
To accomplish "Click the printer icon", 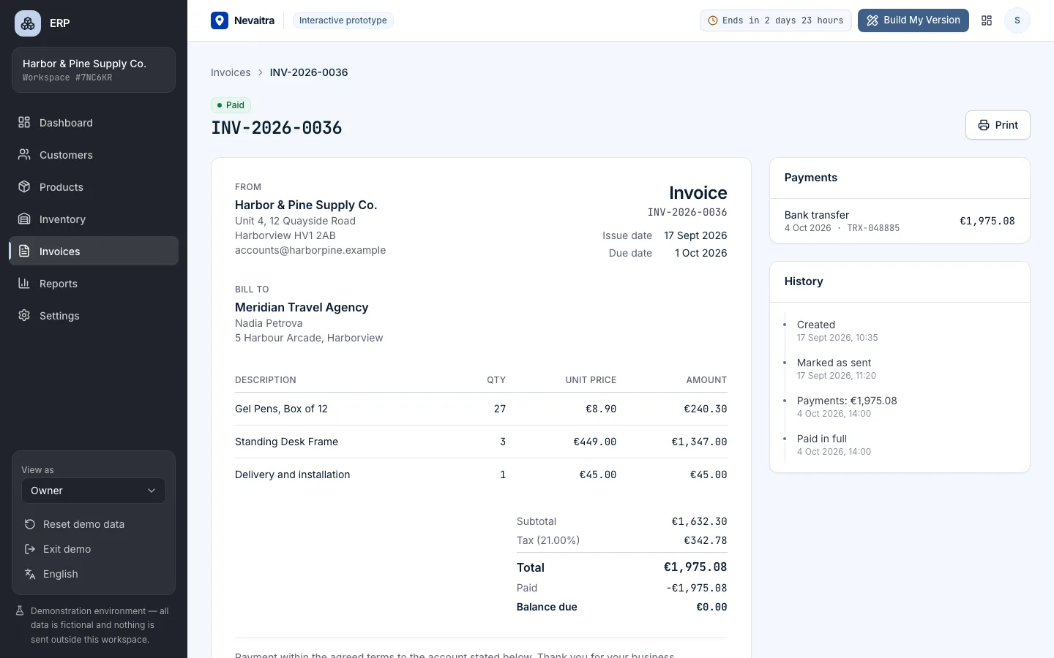I will click(984, 125).
